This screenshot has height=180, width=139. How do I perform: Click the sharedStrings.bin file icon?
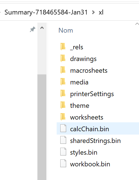click(63, 140)
